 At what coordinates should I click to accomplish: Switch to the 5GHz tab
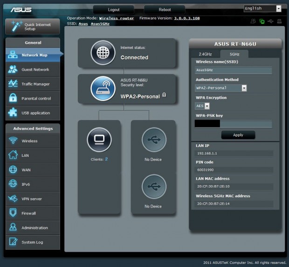234,54
